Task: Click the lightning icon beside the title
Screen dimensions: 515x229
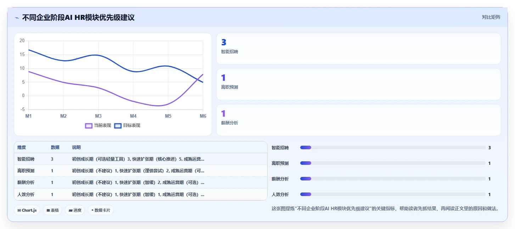Action: click(17, 18)
